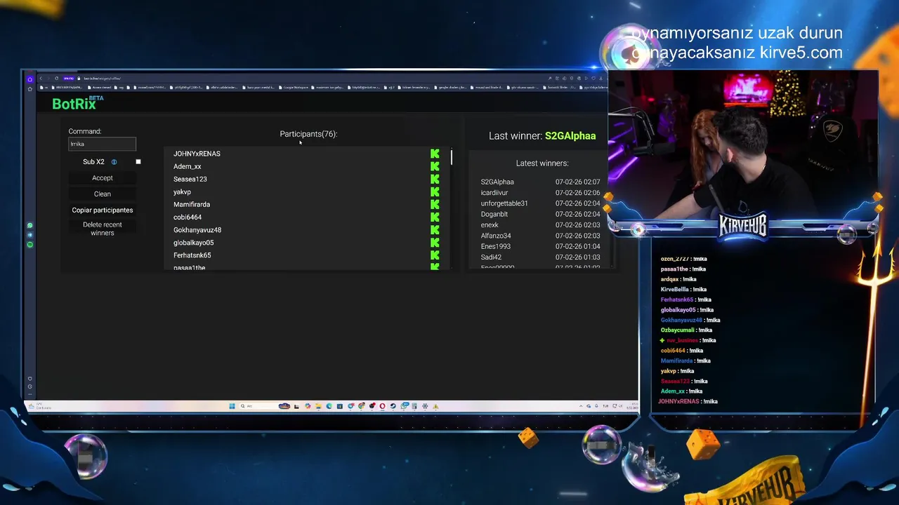Open the Copilot icon in the taskbar
Image resolution: width=899 pixels, height=505 pixels.
(308, 406)
